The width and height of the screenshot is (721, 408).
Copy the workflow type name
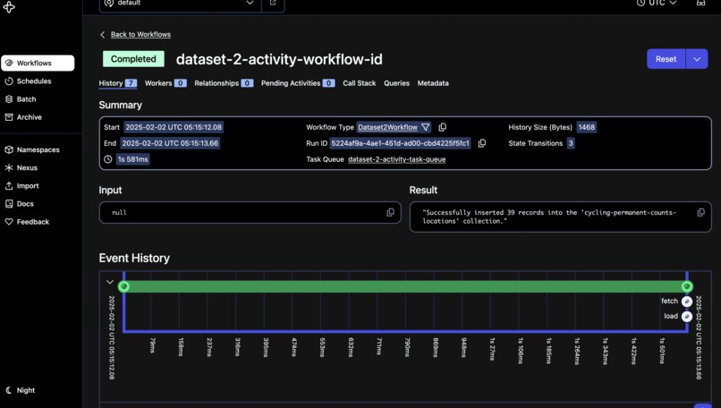[442, 127]
